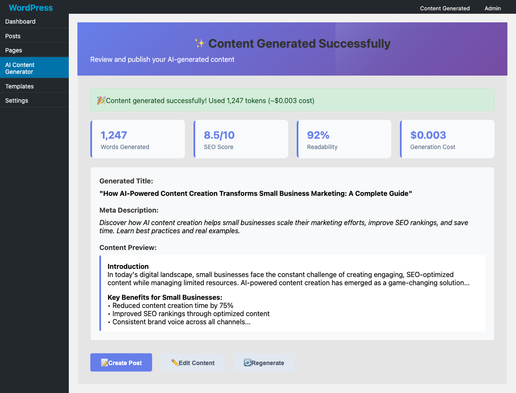516x393 pixels.
Task: Select the SEO Score stat card
Action: click(241, 139)
